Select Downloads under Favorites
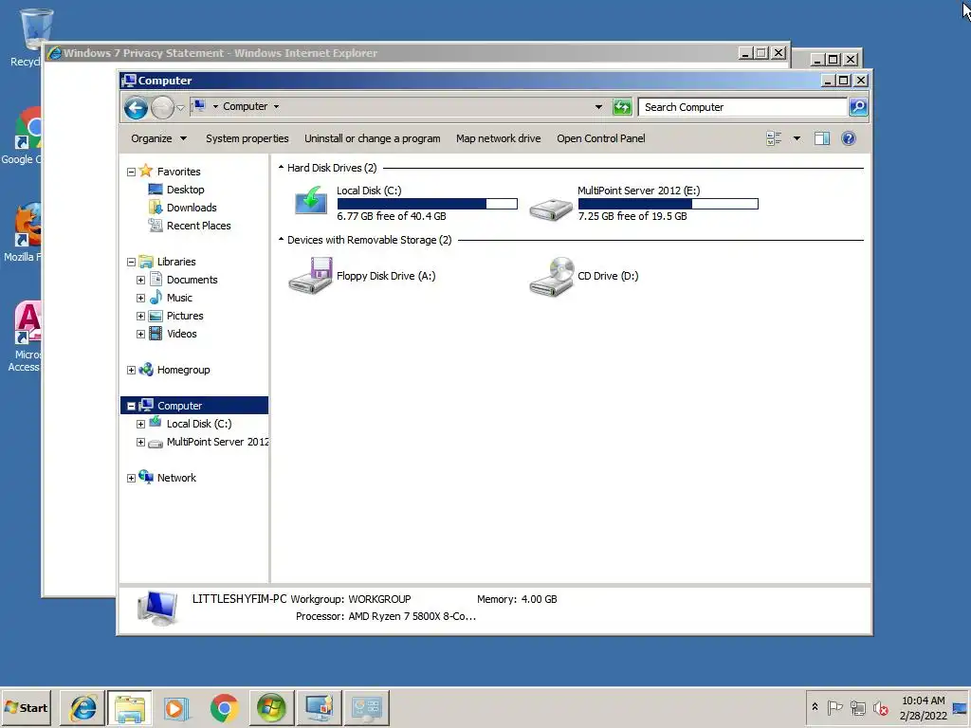 coord(192,208)
